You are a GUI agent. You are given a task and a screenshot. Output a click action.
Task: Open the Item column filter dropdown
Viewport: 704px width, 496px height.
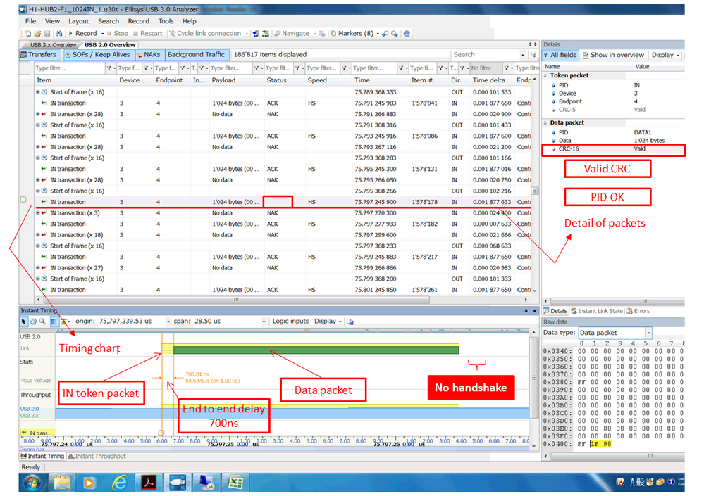click(x=111, y=68)
